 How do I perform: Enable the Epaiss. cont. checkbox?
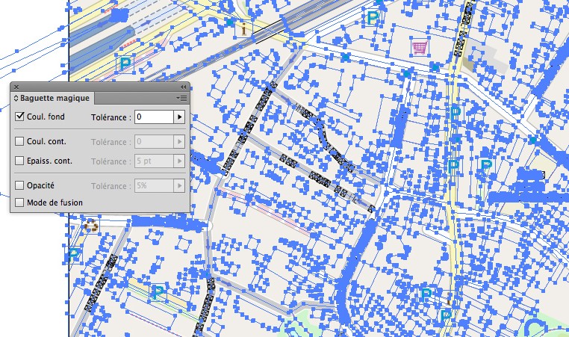click(20, 160)
